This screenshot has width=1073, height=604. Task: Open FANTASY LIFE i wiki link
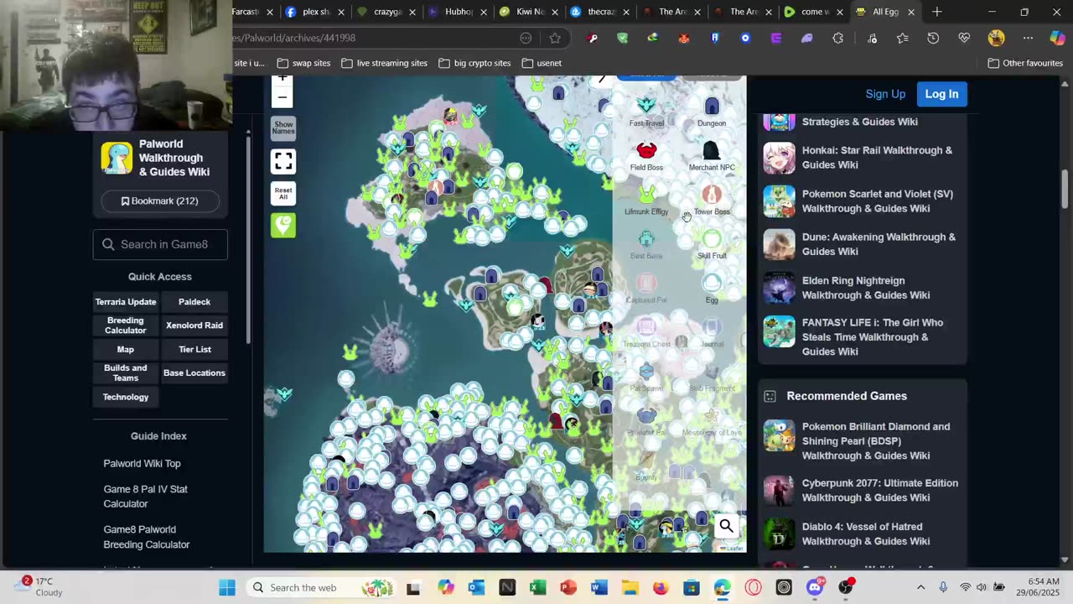pos(873,337)
